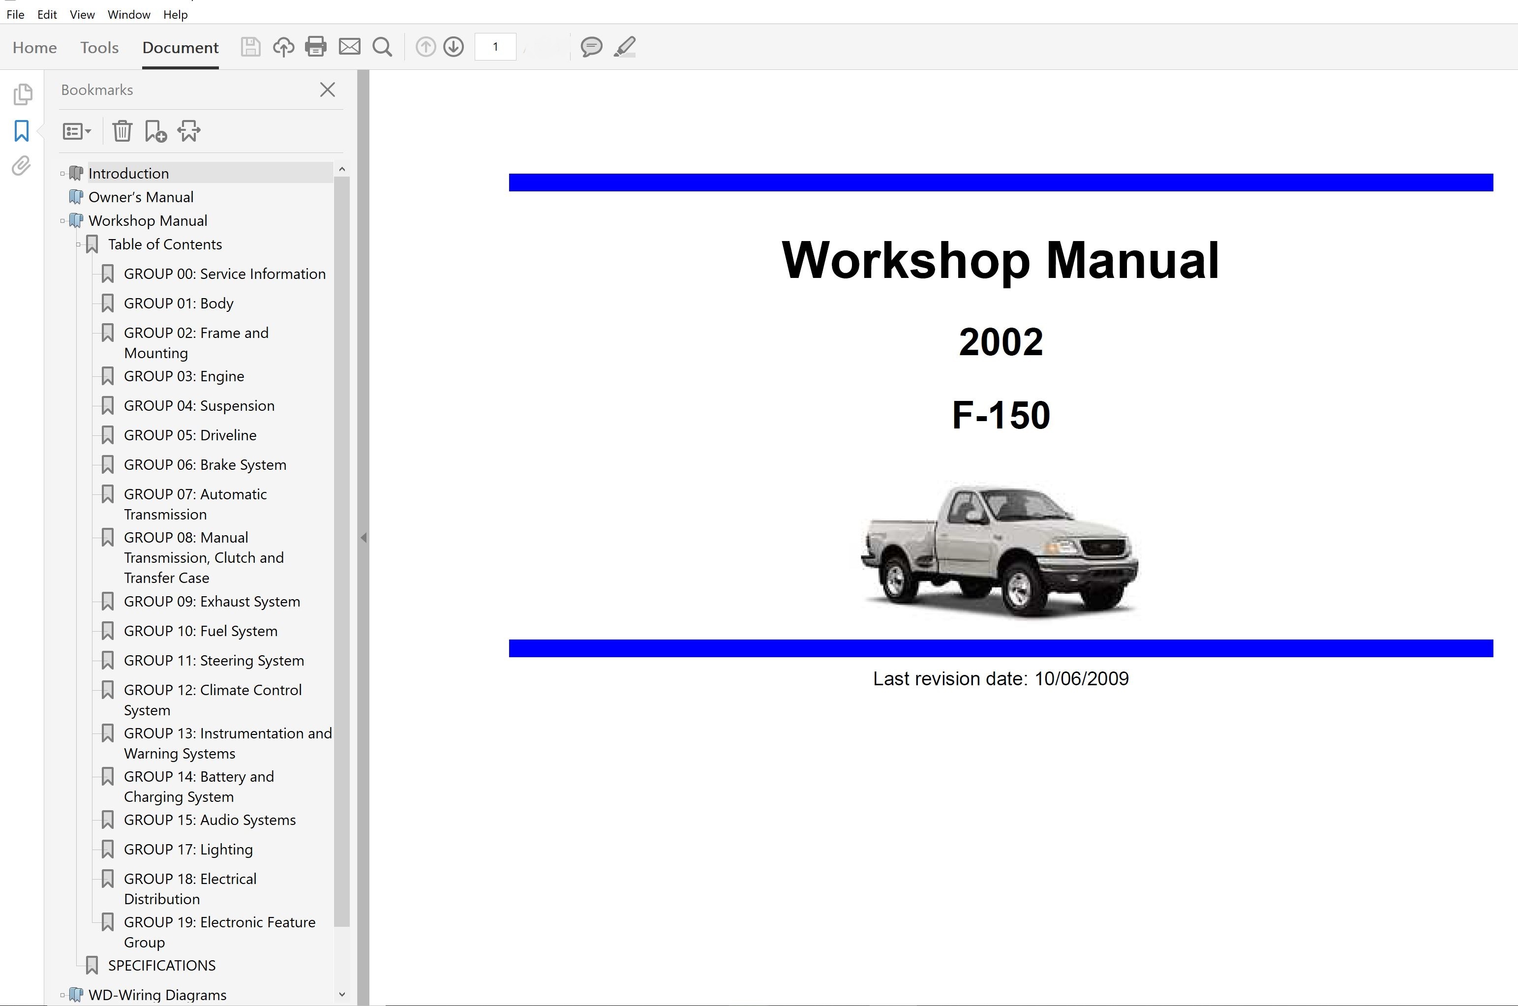
Task: Click the page number input field
Action: 495,47
